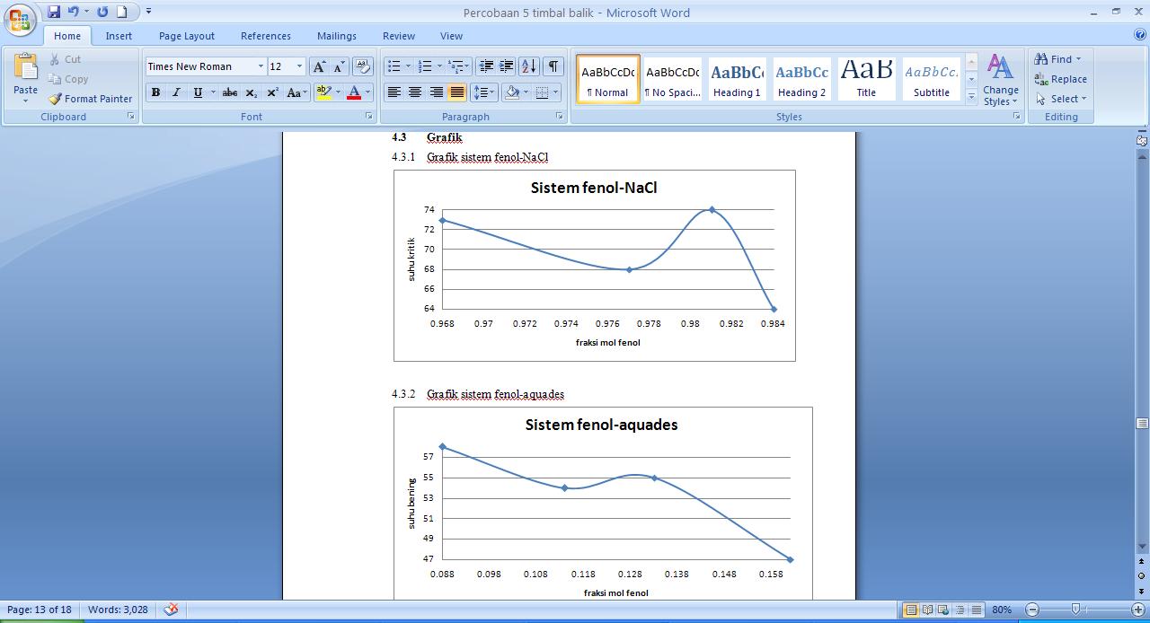
Task: Click the Paste clipboard icon
Action: (x=26, y=69)
